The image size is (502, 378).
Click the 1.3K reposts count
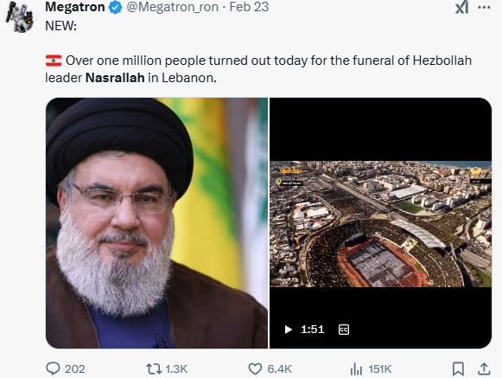pyautogui.click(x=176, y=369)
